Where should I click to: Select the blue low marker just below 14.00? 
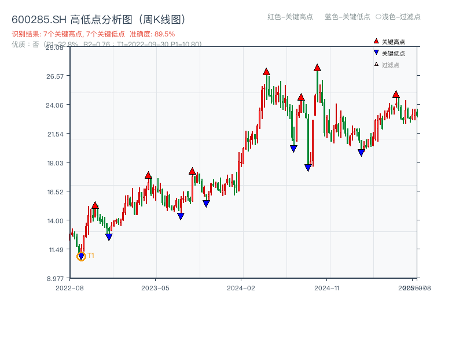[x=109, y=237]
